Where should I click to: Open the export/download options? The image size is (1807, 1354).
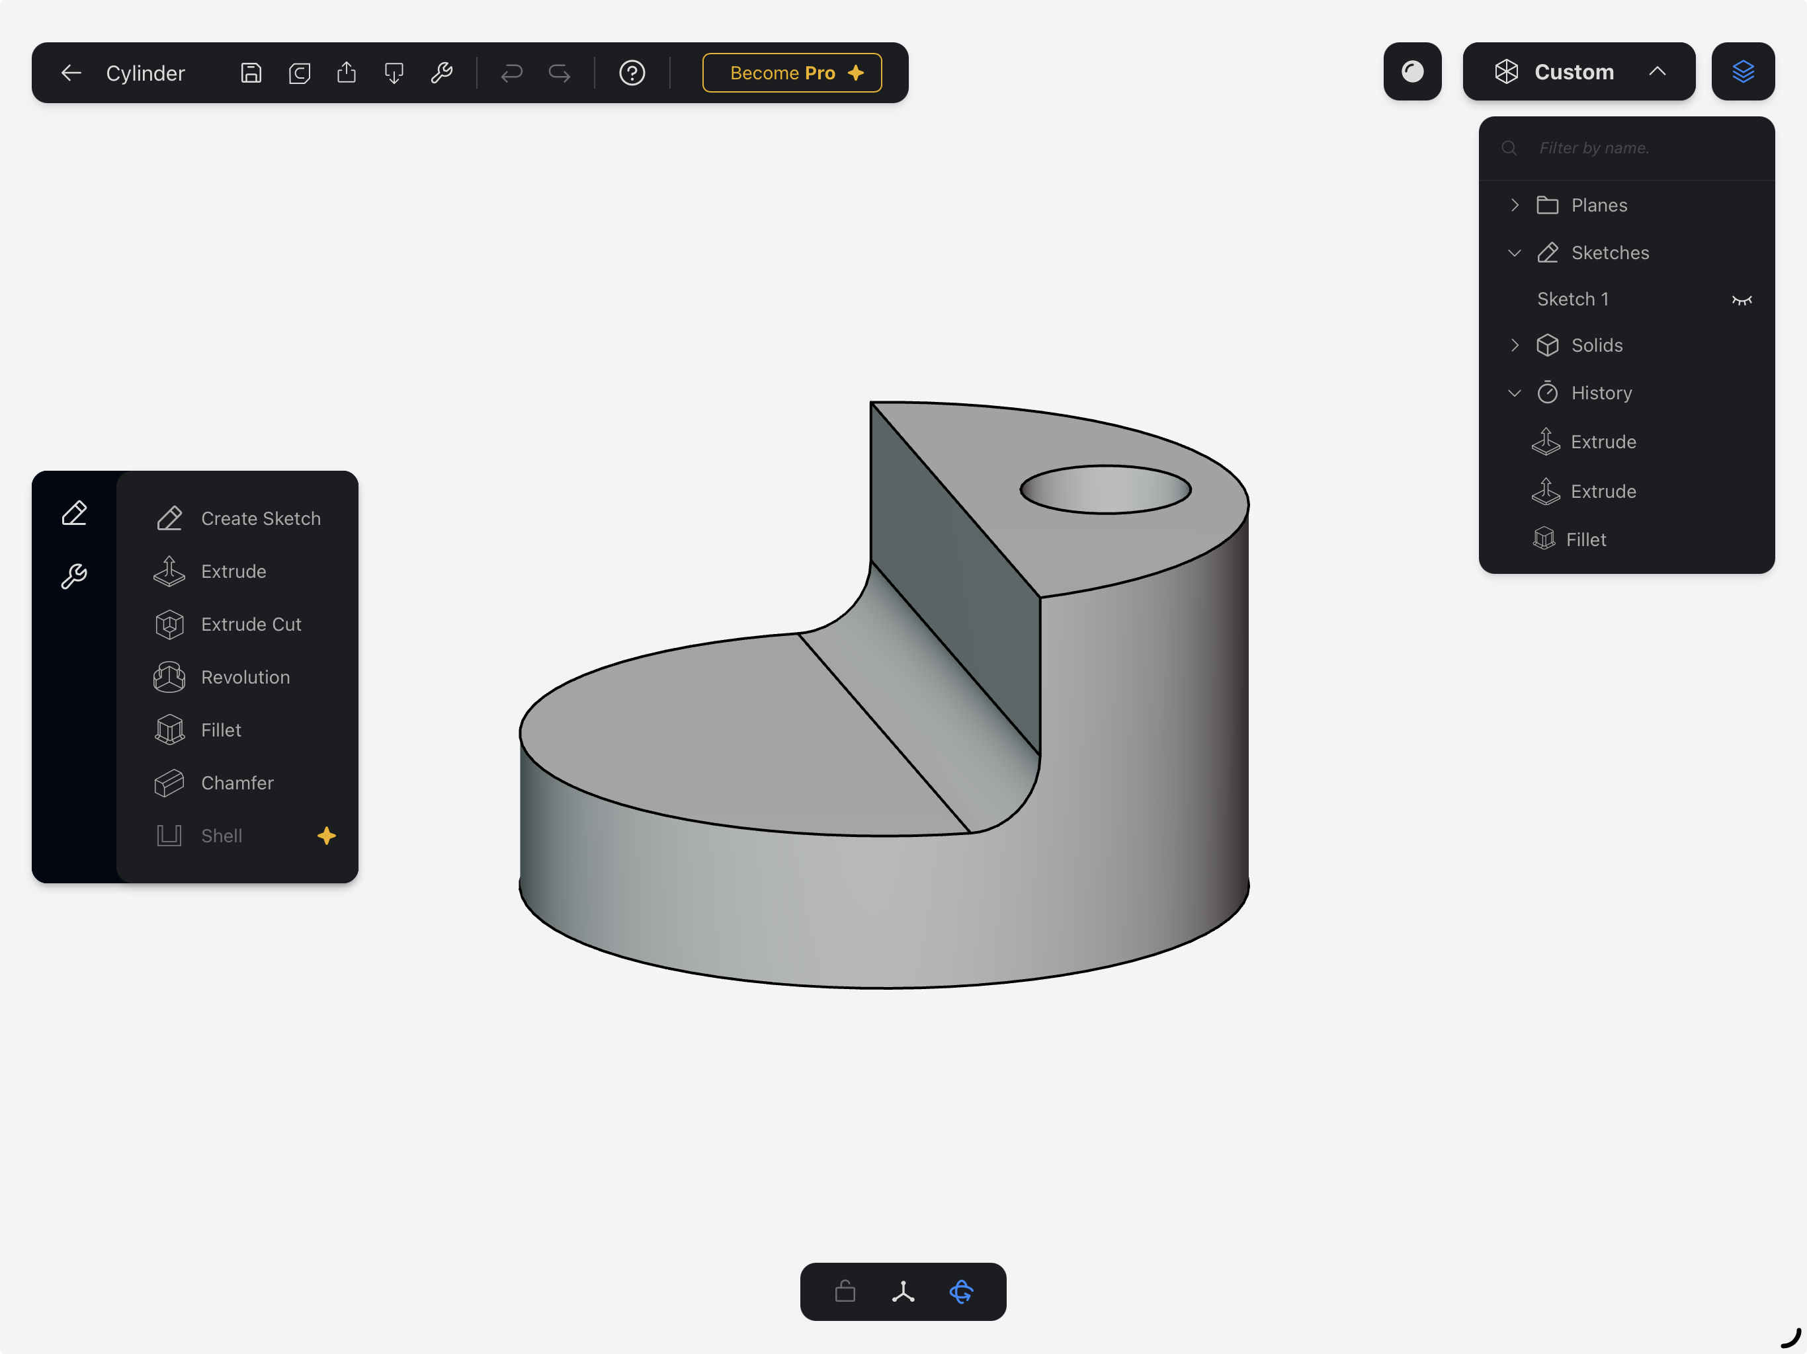click(x=395, y=73)
